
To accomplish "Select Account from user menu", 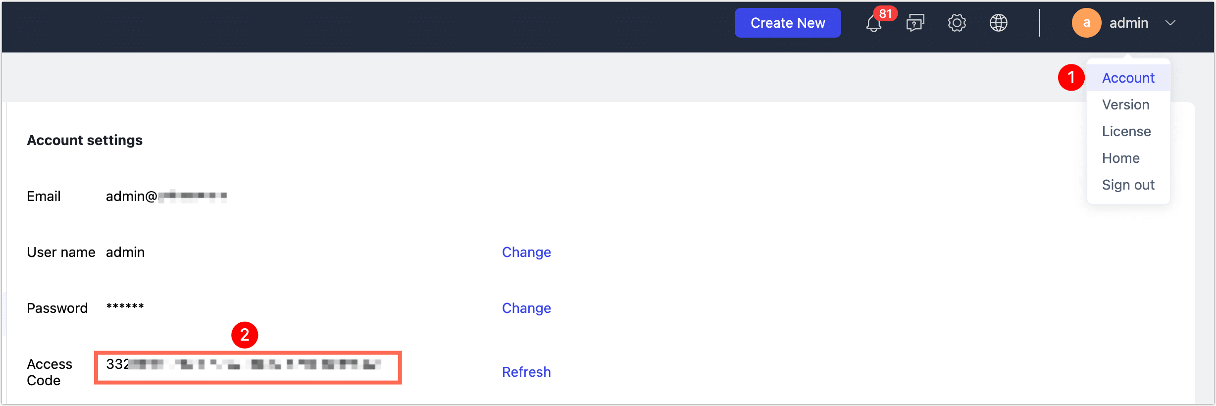I will click(1128, 78).
